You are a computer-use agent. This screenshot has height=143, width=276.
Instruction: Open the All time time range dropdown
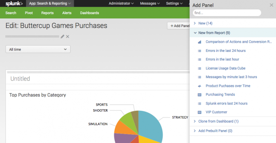(38, 49)
